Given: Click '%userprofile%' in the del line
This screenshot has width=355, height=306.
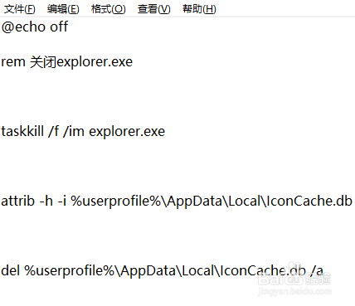Looking at the screenshot, I should click(70, 271).
